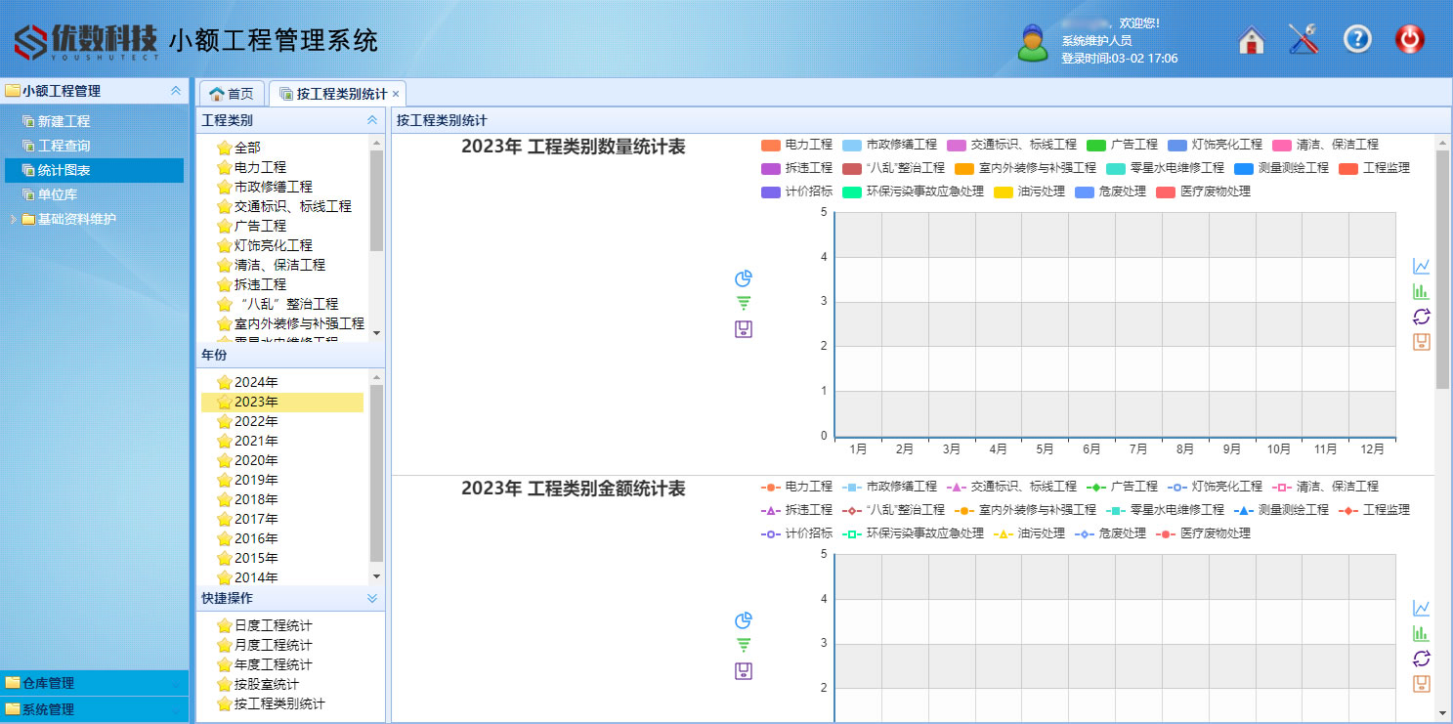Switch top chart to pie chart view
This screenshot has height=724, width=1453.
pos(744,278)
